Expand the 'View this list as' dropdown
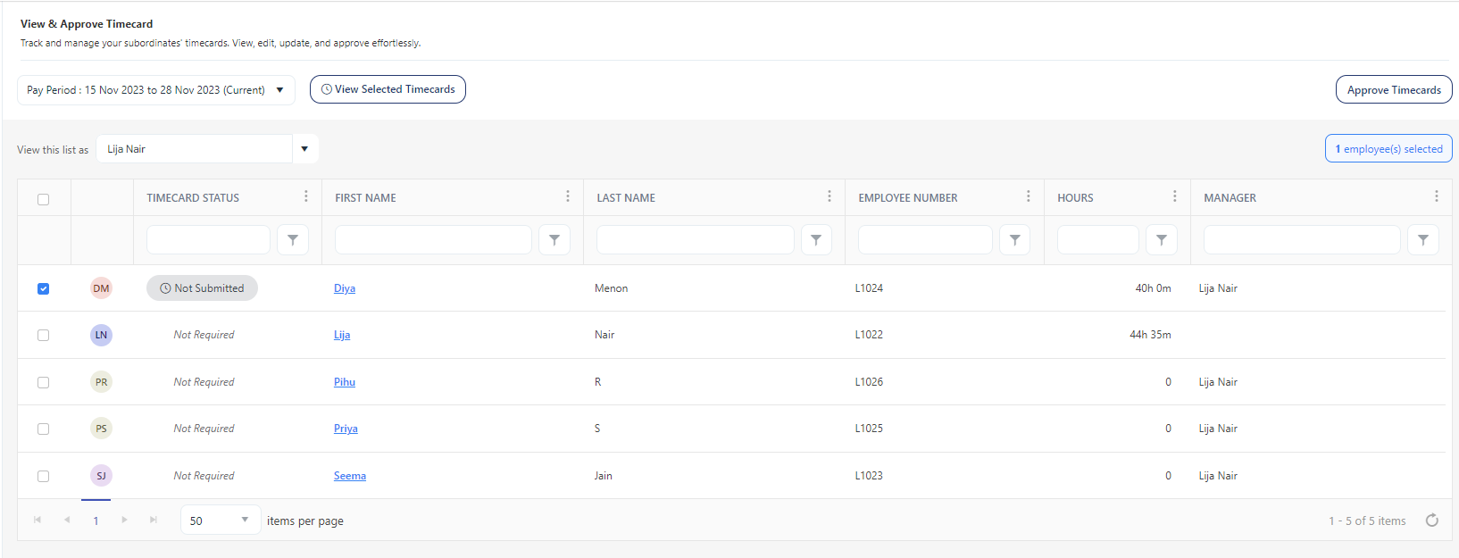Viewport: 1459px width, 558px height. (304, 149)
